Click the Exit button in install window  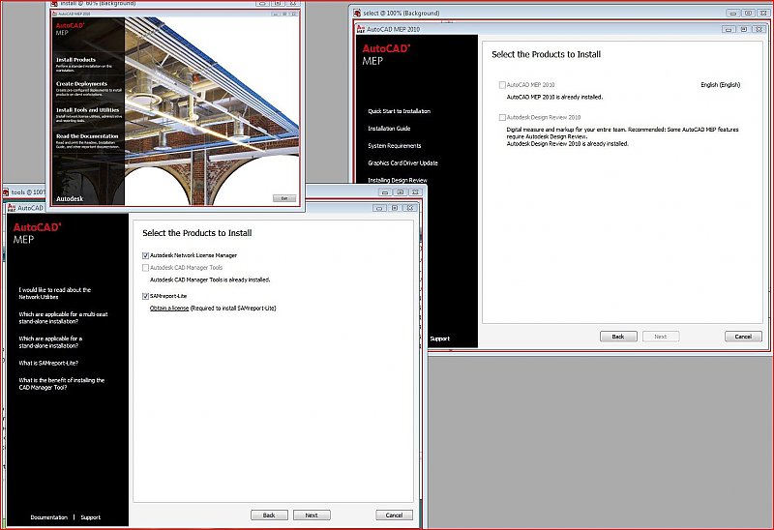[284, 198]
